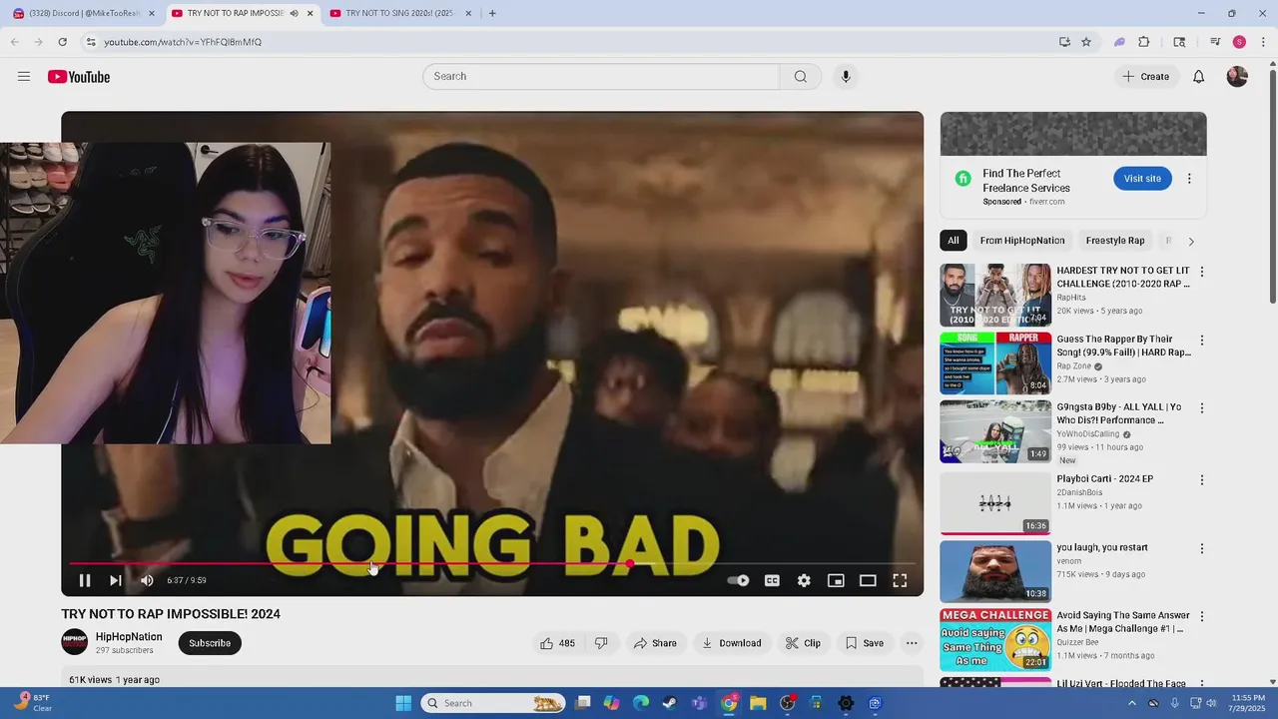Select the Freestyle Rap chip
This screenshot has height=719, width=1278.
[x=1115, y=241]
